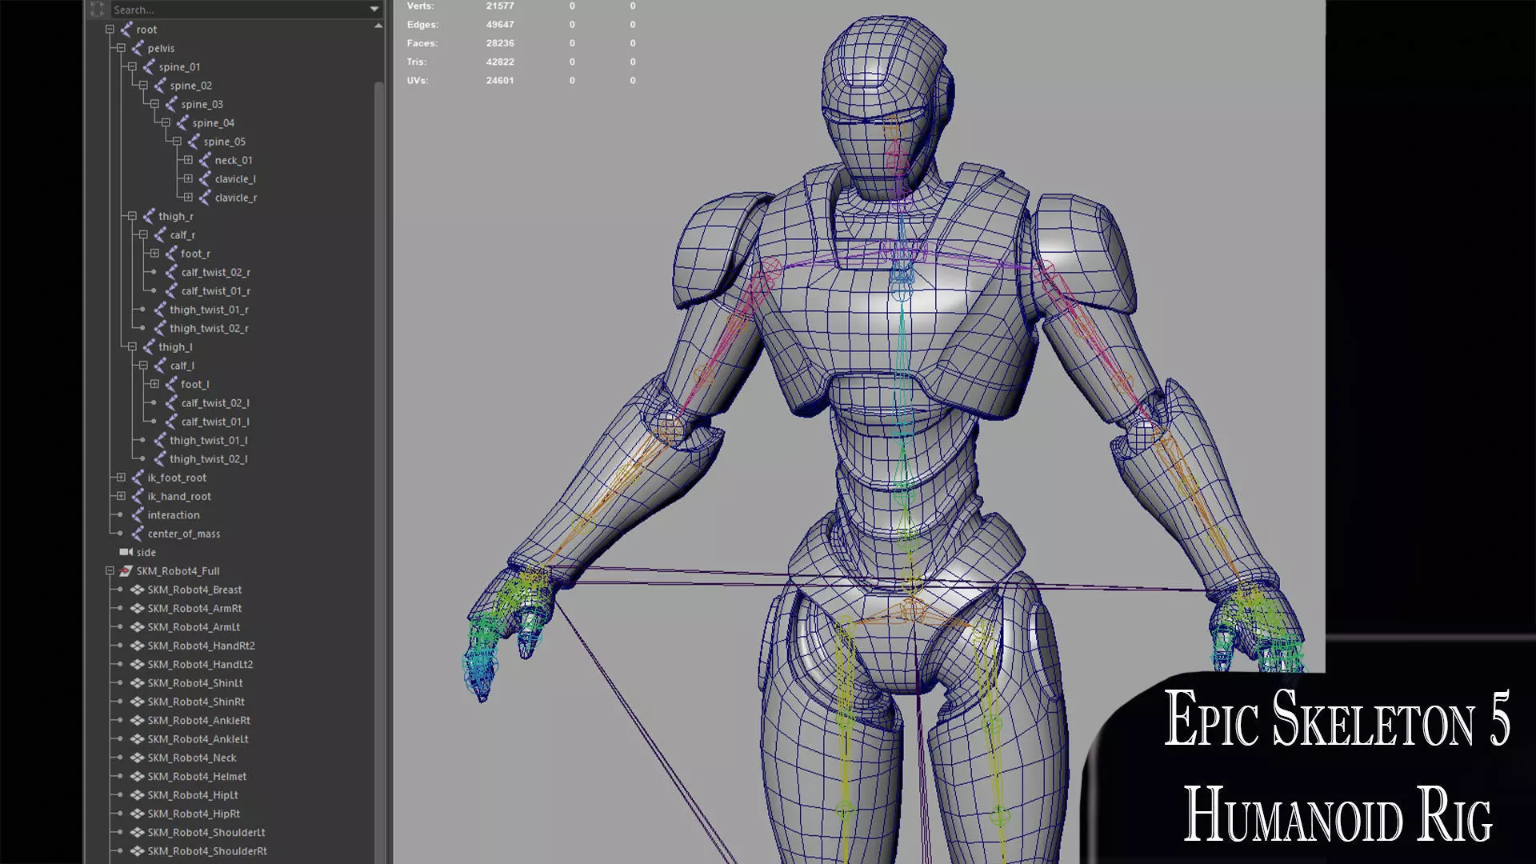
Task: Select calf_twist_01_l joint row
Action: (x=215, y=422)
